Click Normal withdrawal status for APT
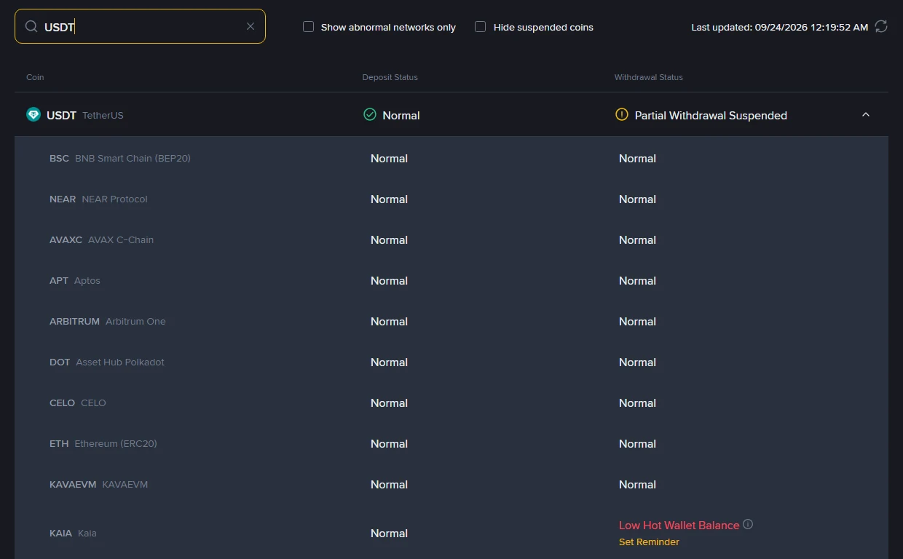Screen dimensions: 903x559 tap(637, 280)
